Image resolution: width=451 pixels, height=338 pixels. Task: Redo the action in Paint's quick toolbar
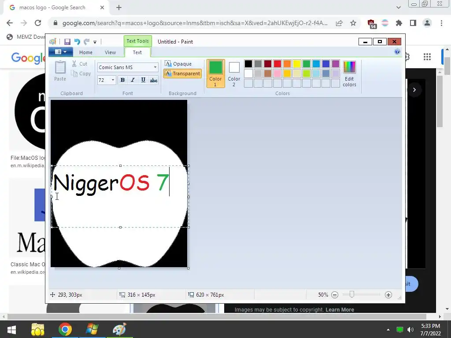point(86,42)
